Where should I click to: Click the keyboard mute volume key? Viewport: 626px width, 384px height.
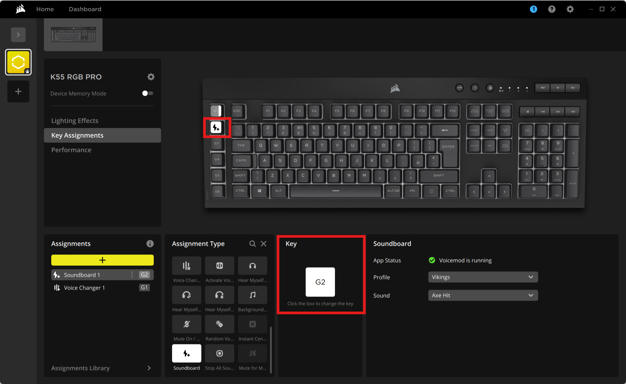click(543, 88)
